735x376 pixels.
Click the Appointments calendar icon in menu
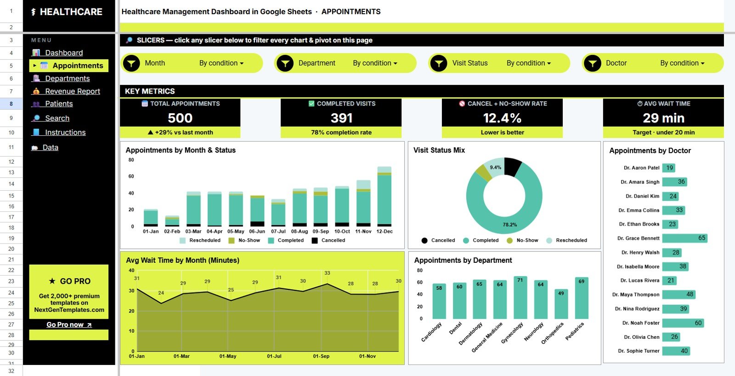pos(44,66)
